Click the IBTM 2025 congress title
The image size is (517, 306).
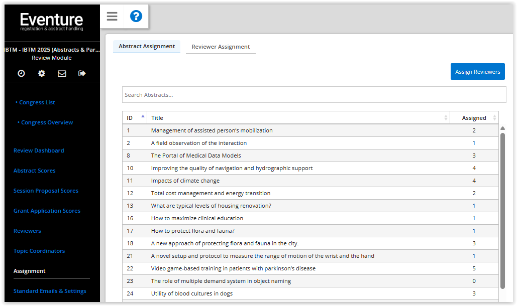52,50
